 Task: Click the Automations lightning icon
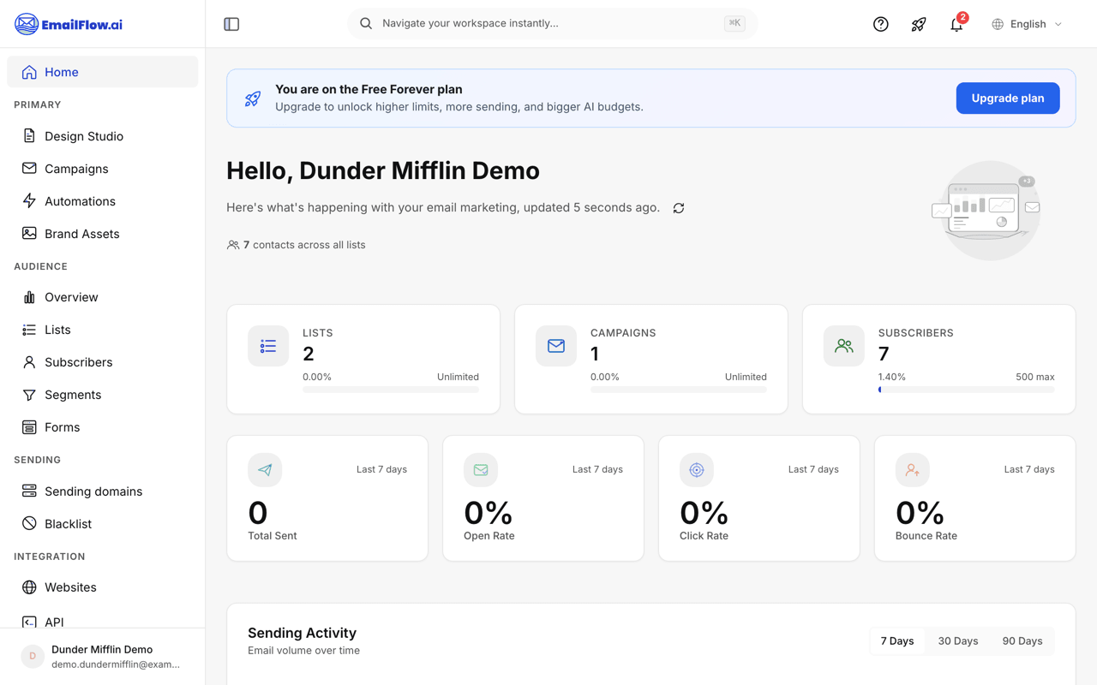coord(29,201)
